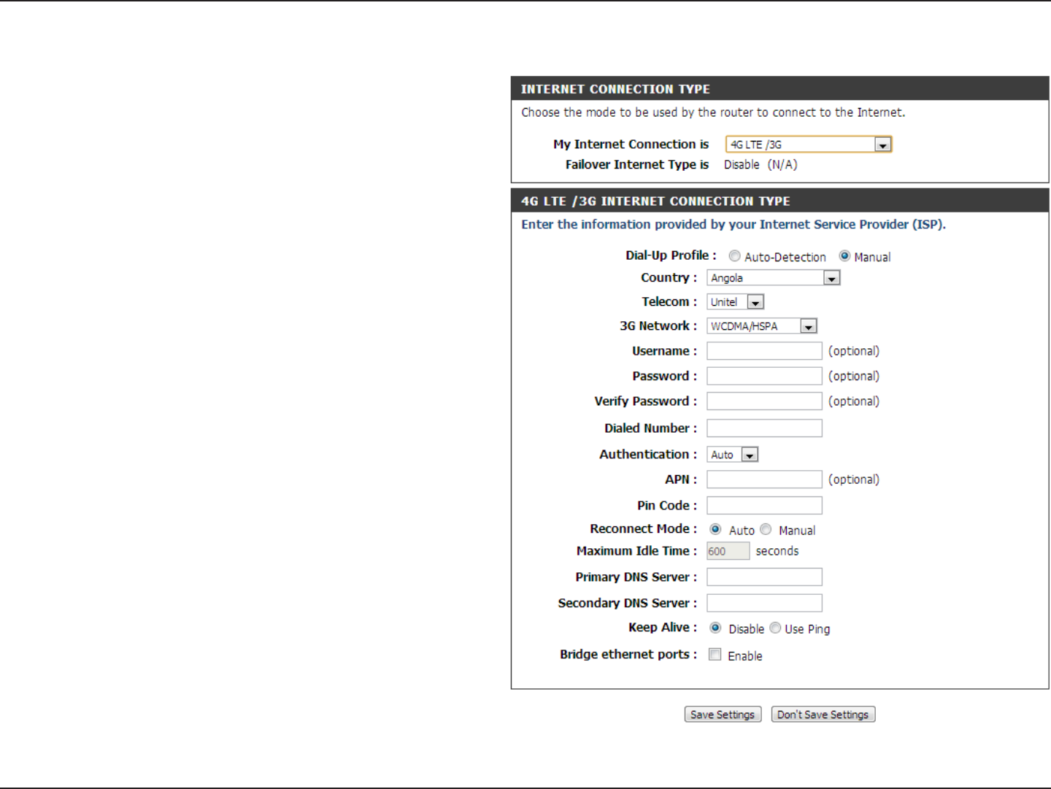
Task: Click the 'Choose the mode to be used' text
Action: click(x=713, y=112)
